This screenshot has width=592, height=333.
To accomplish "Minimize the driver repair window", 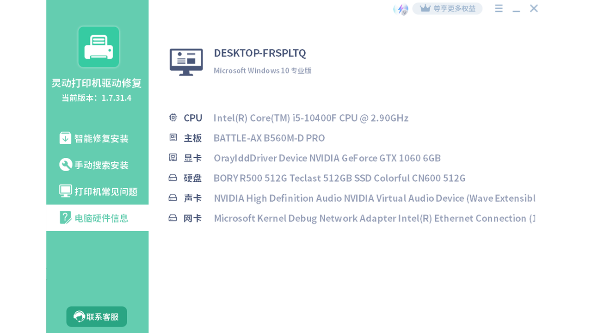I will (x=516, y=9).
